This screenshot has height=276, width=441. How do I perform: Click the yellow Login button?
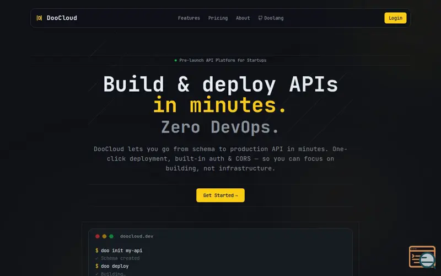coord(395,18)
